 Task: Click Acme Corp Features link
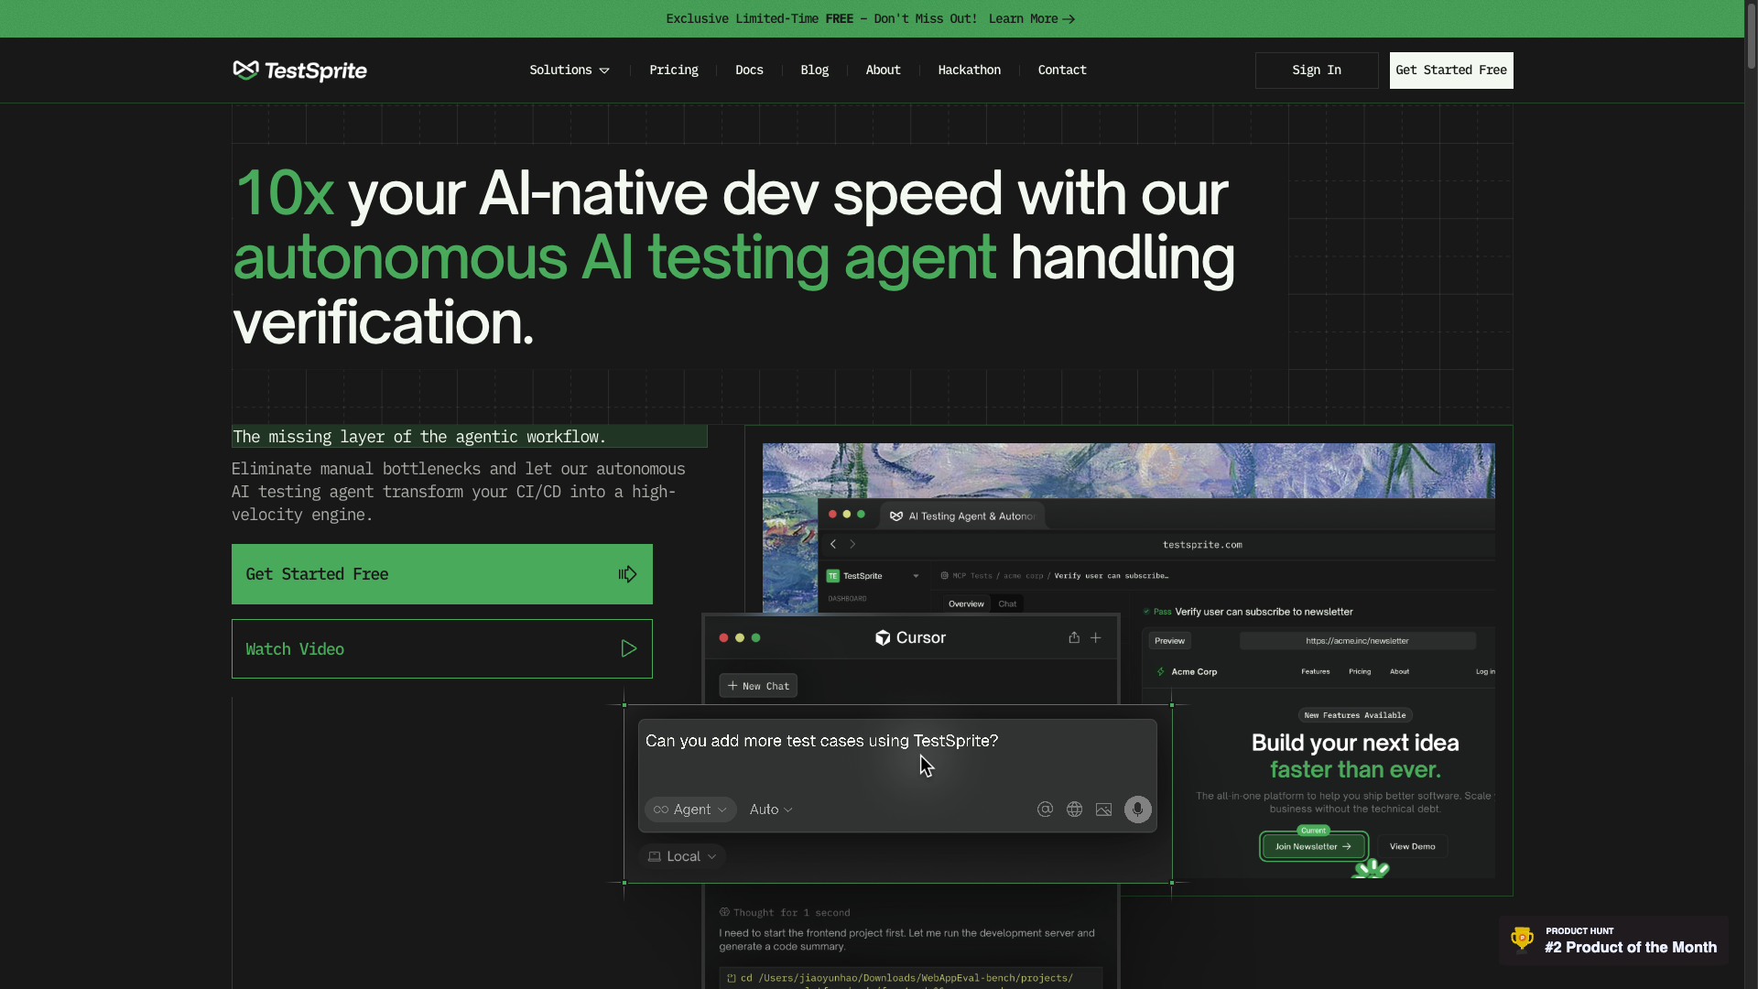(1315, 672)
